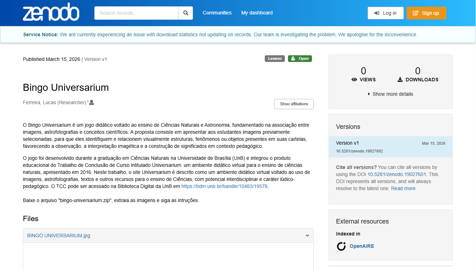Go to My dashboard

257,13
